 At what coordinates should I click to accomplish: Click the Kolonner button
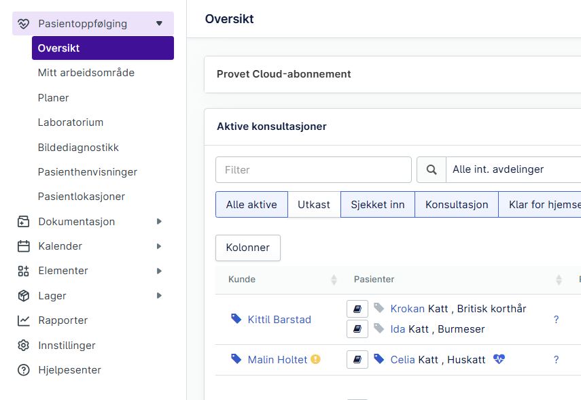pos(248,248)
